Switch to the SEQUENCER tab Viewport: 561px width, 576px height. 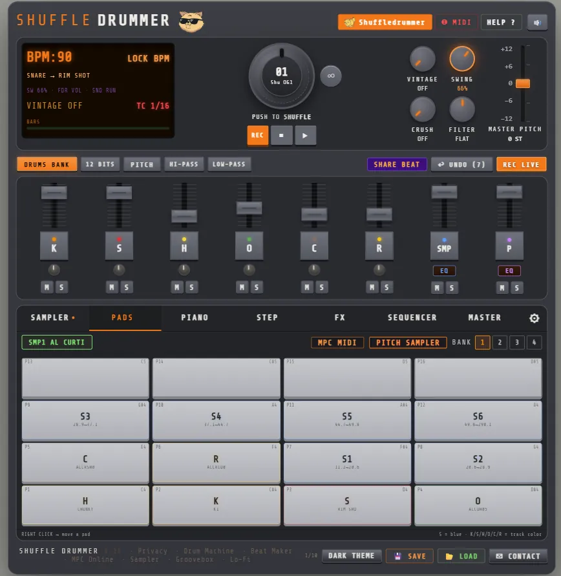[x=412, y=318]
